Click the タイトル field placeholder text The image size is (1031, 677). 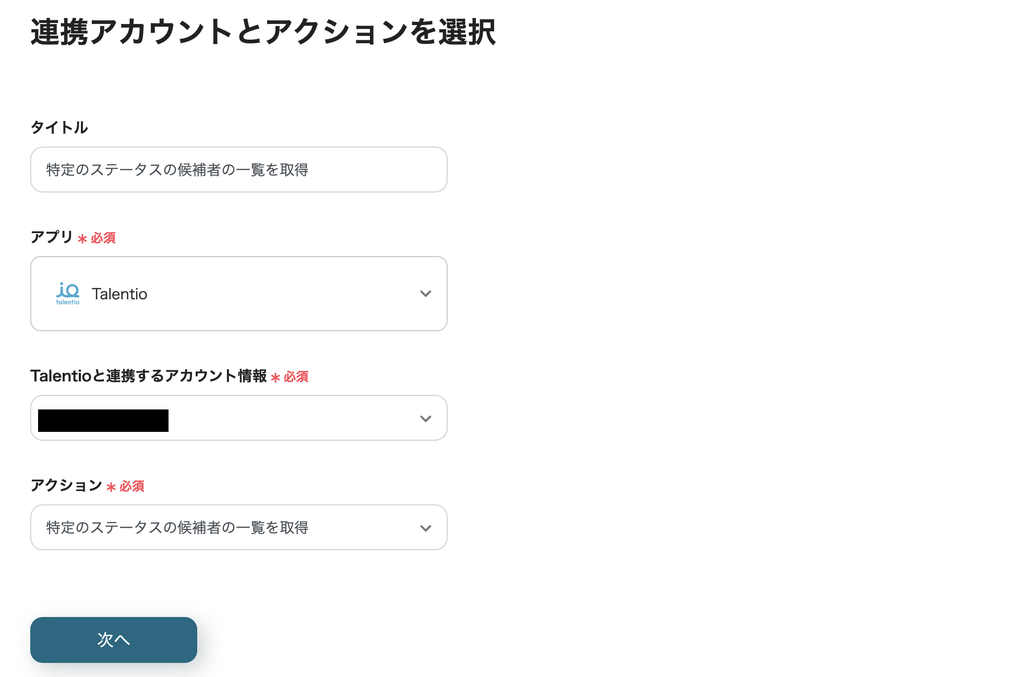177,169
